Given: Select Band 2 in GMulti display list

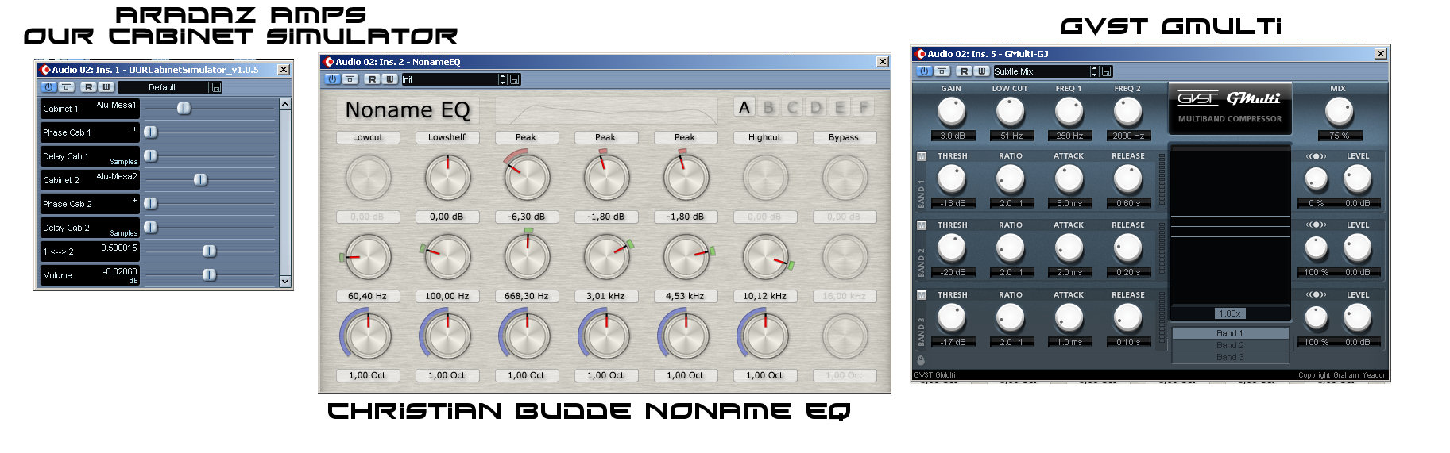Looking at the screenshot, I should (x=1230, y=345).
